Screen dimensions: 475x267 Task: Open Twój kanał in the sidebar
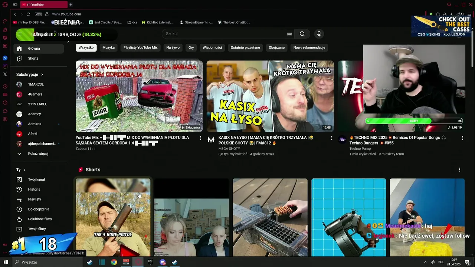[39, 179]
